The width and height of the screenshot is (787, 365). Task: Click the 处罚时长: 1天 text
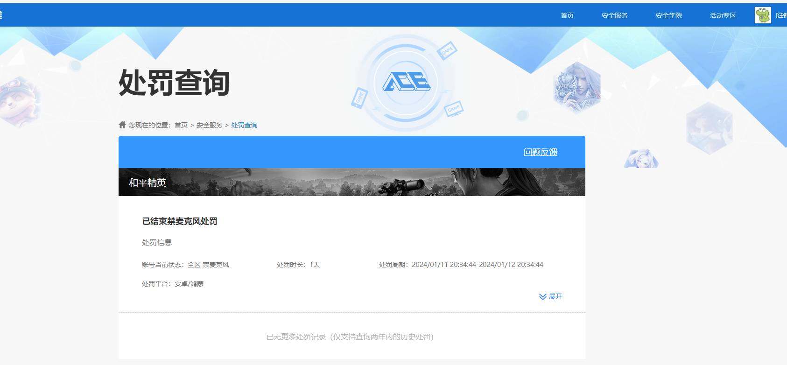pos(298,265)
